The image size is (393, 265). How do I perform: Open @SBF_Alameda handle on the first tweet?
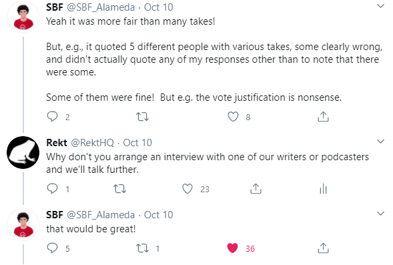tap(101, 7)
